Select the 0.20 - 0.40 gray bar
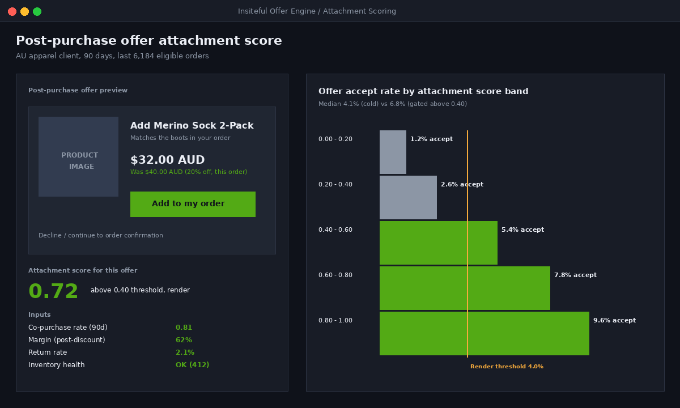 coord(408,197)
